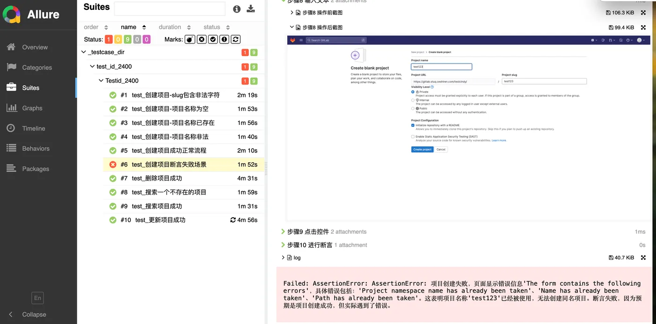656x324 pixels.
Task: Check Initialize repository with README in screenshot
Action: point(413,125)
